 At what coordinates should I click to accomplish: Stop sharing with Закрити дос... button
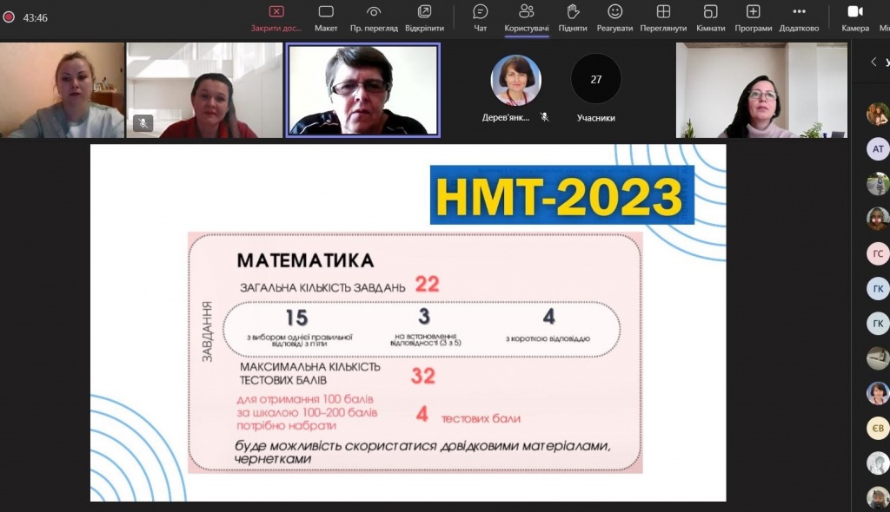276,19
